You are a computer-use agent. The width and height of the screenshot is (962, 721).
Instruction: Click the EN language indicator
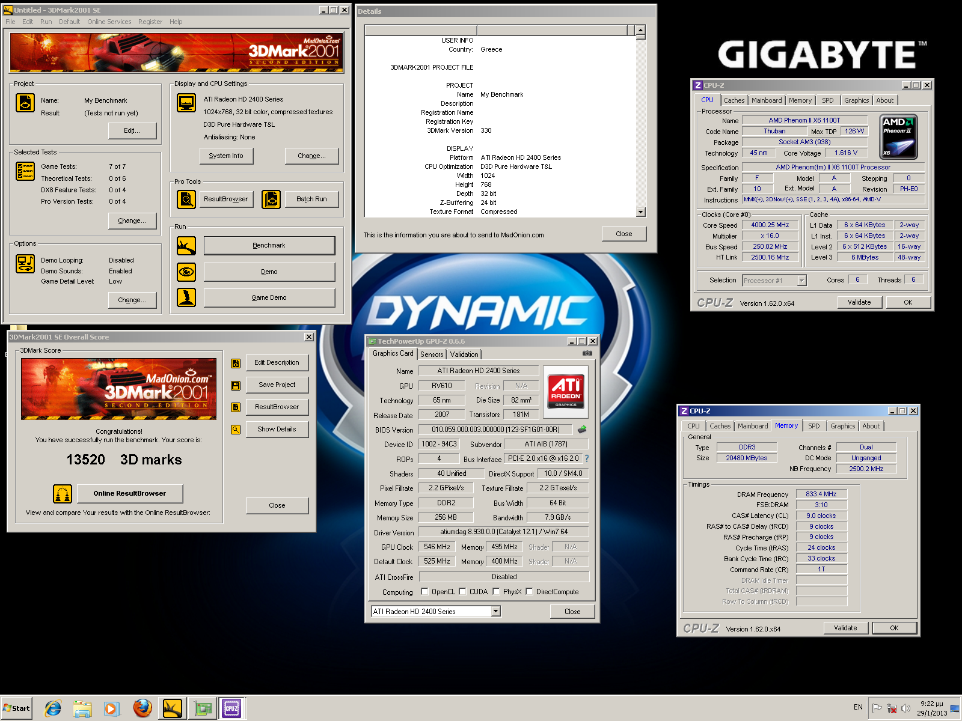click(858, 707)
